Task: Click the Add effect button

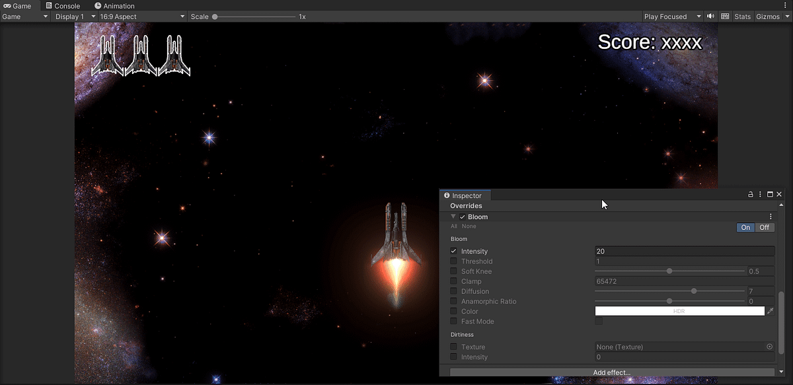Action: (613, 372)
